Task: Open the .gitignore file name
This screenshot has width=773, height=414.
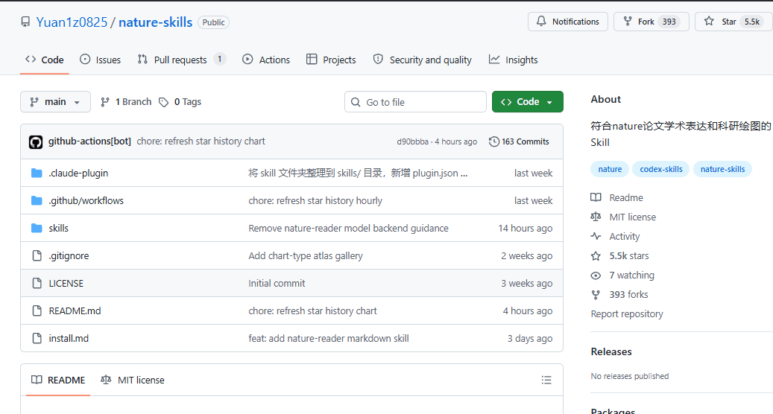Action: pos(69,256)
